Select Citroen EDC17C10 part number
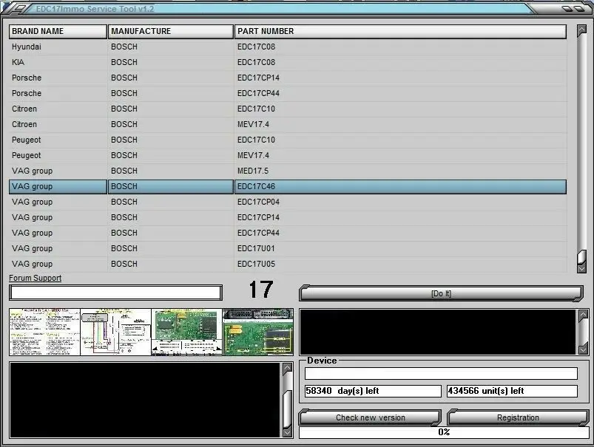 pos(256,109)
